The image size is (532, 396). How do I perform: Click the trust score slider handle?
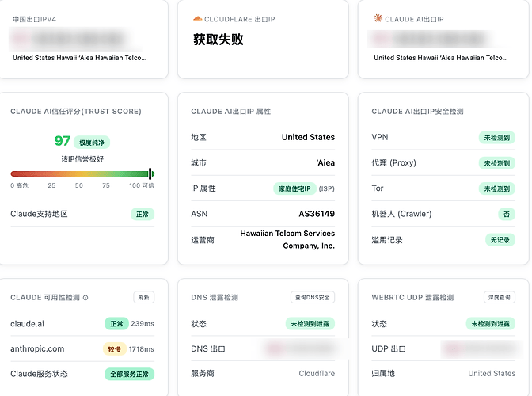click(x=150, y=173)
